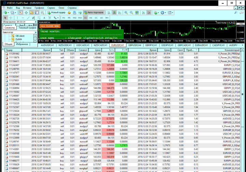246x172 pixels.
Task: Select the crosshair cursor tool
Action: pos(11,18)
